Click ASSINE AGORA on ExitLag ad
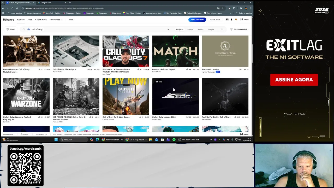Viewport: 334px width, 188px height. [294, 80]
